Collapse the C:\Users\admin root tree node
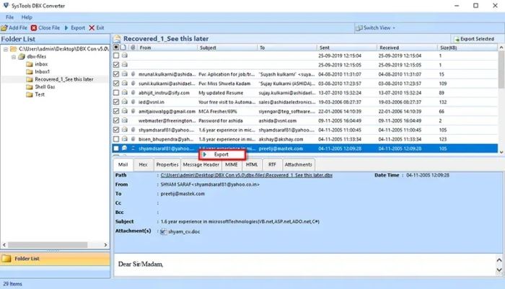 pos(6,49)
